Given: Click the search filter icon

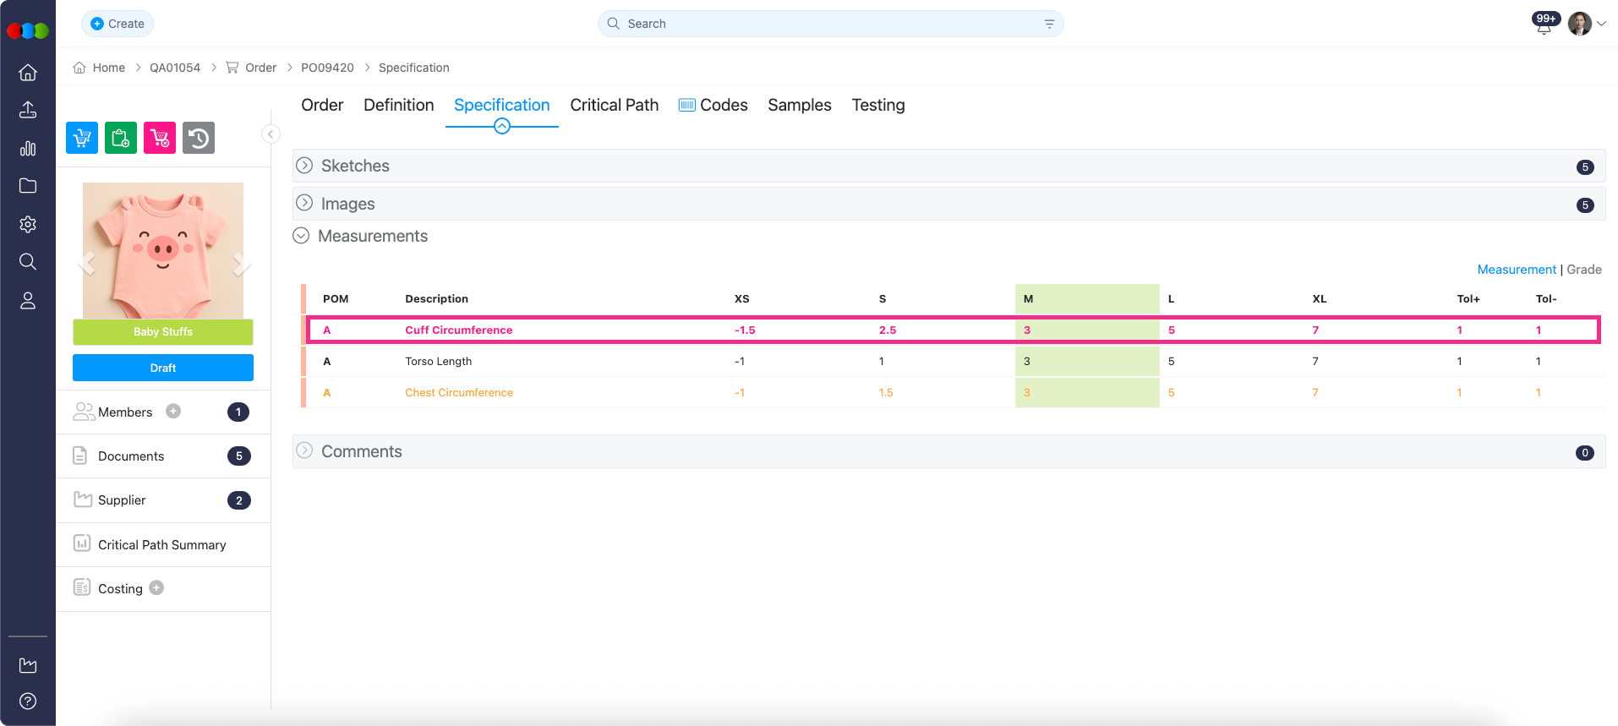Looking at the screenshot, I should pyautogui.click(x=1049, y=24).
